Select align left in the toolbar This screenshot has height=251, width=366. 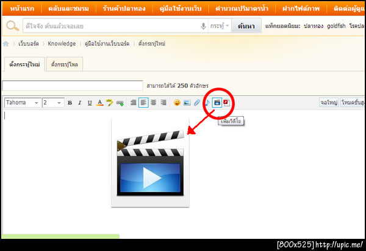coord(143,103)
